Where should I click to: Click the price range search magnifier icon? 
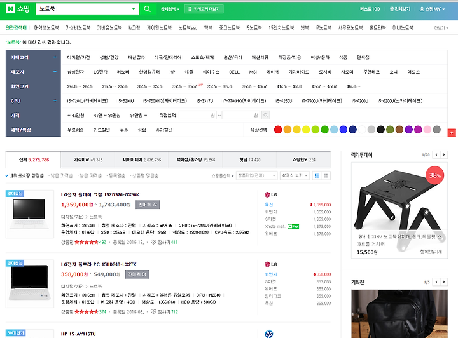pyautogui.click(x=265, y=115)
